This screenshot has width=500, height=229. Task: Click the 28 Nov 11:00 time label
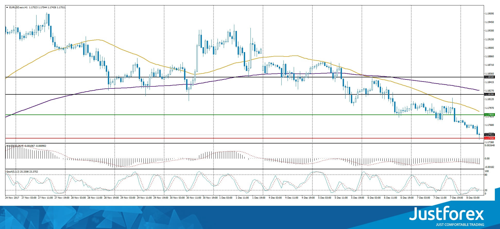pyautogui.click(x=95, y=198)
